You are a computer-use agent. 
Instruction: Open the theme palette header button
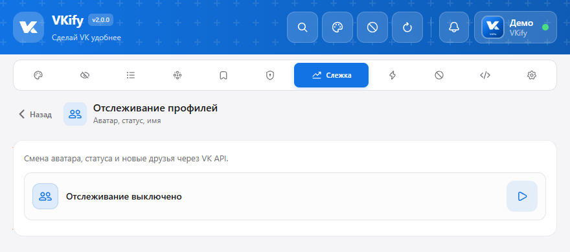337,27
